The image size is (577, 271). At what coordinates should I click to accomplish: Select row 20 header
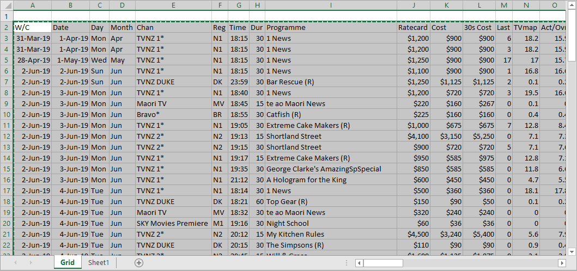(x=6, y=223)
